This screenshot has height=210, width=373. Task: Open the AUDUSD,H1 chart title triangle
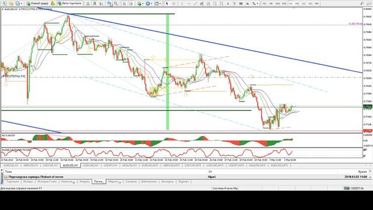click(x=2, y=9)
